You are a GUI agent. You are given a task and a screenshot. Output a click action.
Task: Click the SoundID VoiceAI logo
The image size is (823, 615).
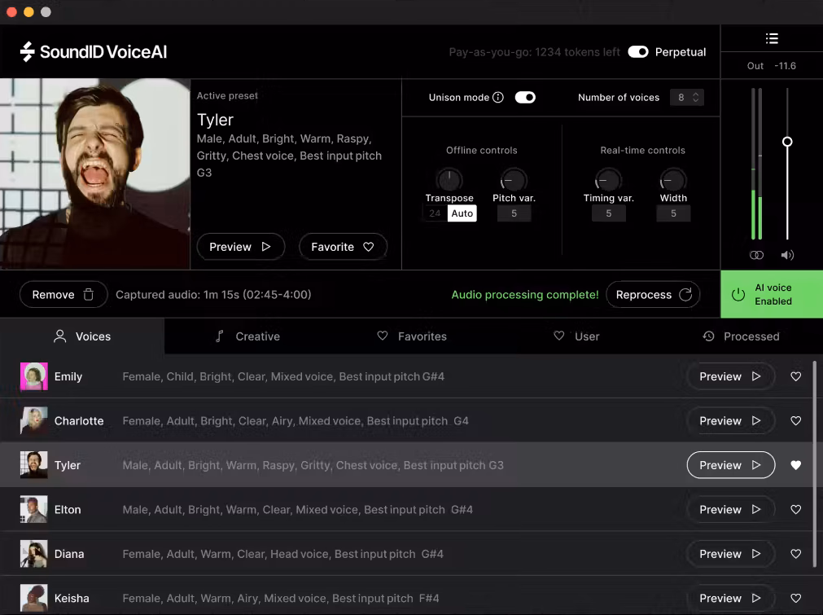tap(94, 51)
